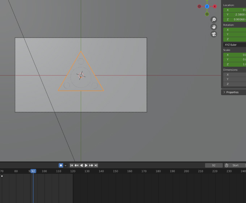This screenshot has width=246, height=203.
Task: Click the red X axis gizmo ball
Action: coord(215,7)
